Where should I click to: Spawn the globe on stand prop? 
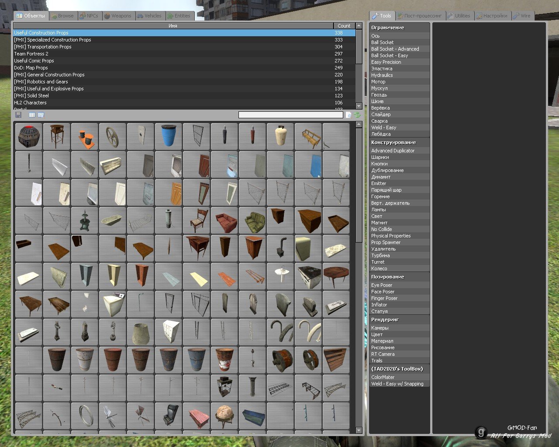click(224, 416)
